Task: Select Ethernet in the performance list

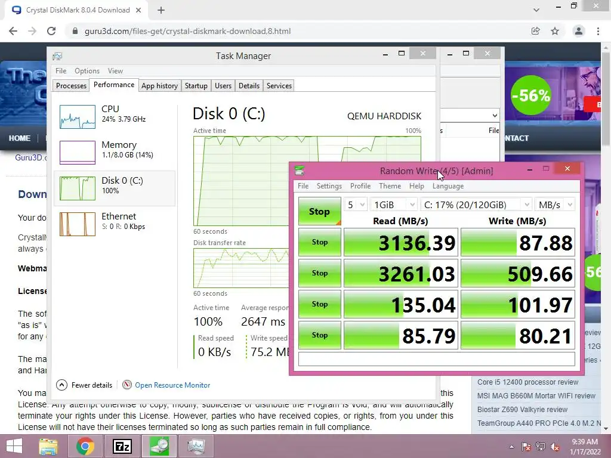Action: pos(115,224)
